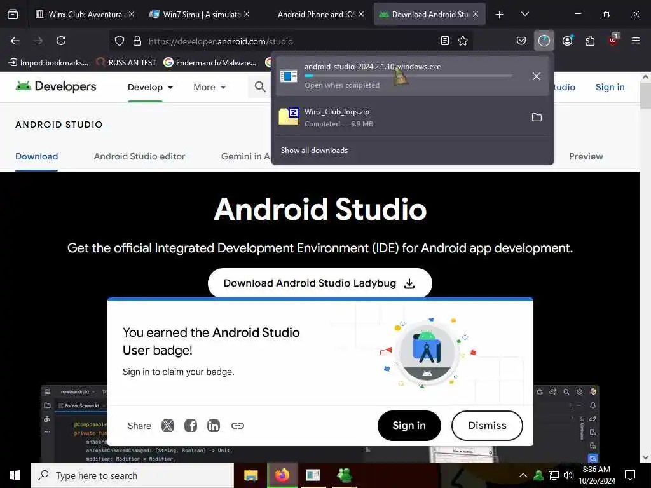Click the downloads progress toolbar icon
Viewport: 651px width, 488px height.
(x=544, y=41)
